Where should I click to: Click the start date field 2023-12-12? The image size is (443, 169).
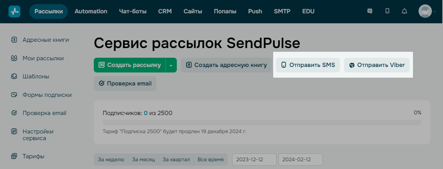[x=254, y=159]
